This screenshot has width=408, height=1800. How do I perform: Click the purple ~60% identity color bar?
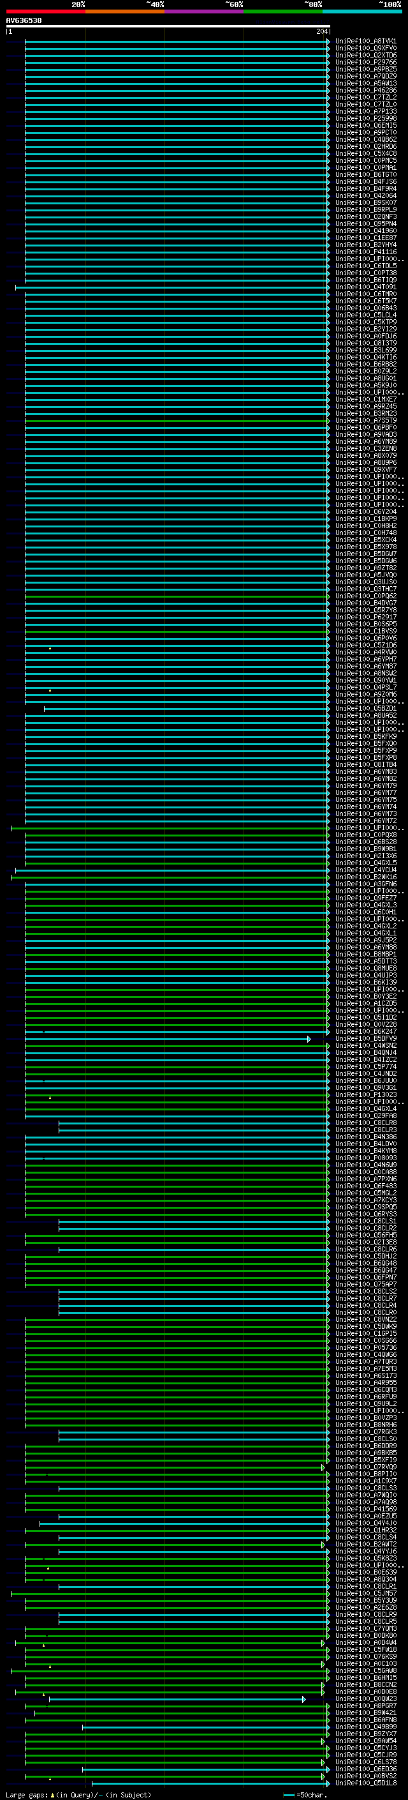tap(203, 12)
